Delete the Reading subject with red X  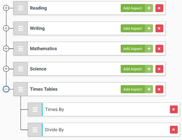coord(159,8)
